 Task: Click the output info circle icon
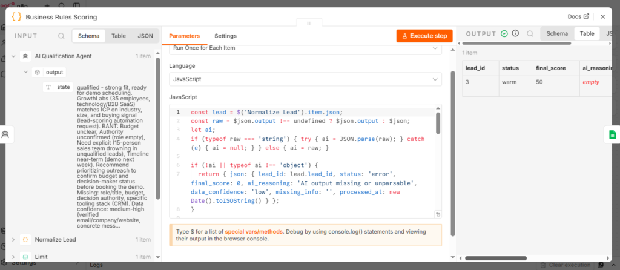[515, 34]
